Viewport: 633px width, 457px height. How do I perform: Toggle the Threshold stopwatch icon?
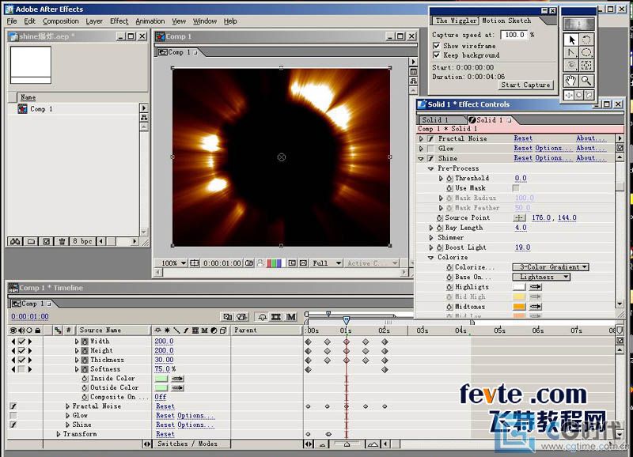coord(449,178)
